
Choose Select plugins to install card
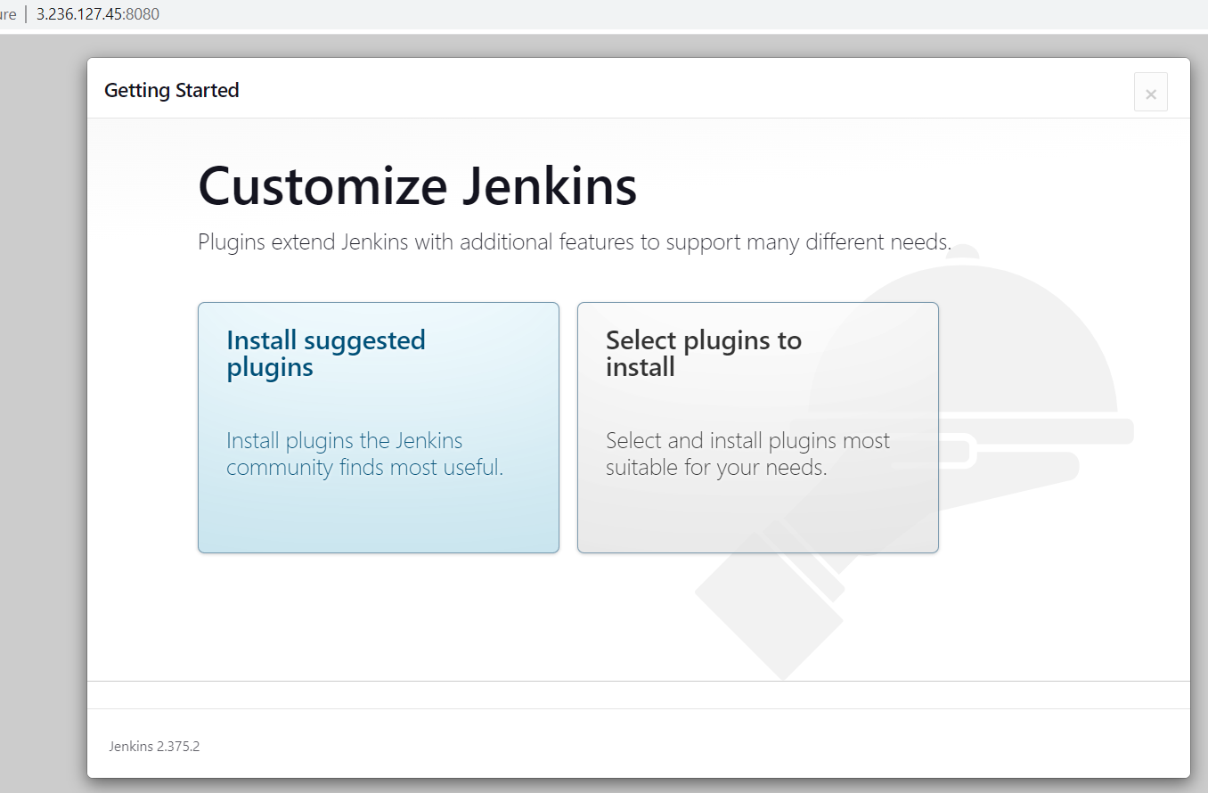click(758, 428)
